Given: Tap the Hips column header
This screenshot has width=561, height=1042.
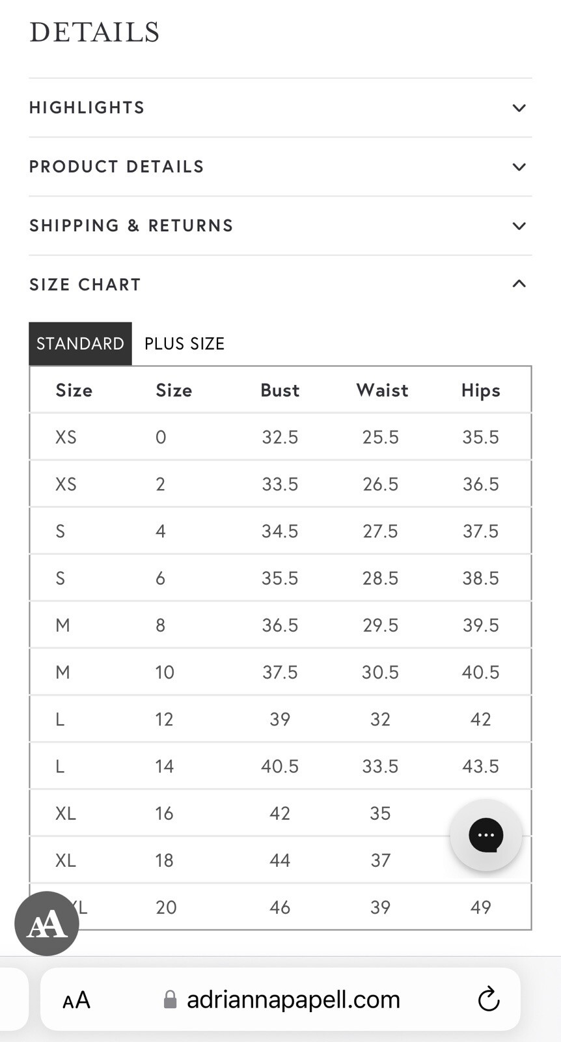Looking at the screenshot, I should click(480, 391).
